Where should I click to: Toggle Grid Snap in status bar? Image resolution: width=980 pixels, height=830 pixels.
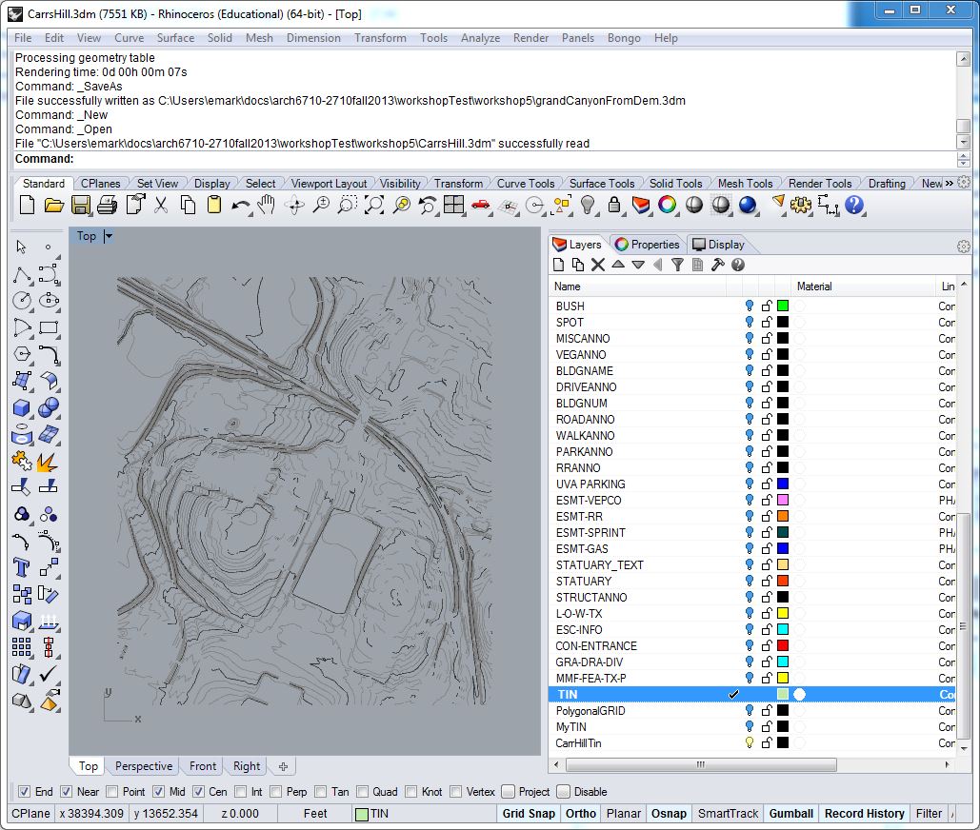tap(529, 814)
